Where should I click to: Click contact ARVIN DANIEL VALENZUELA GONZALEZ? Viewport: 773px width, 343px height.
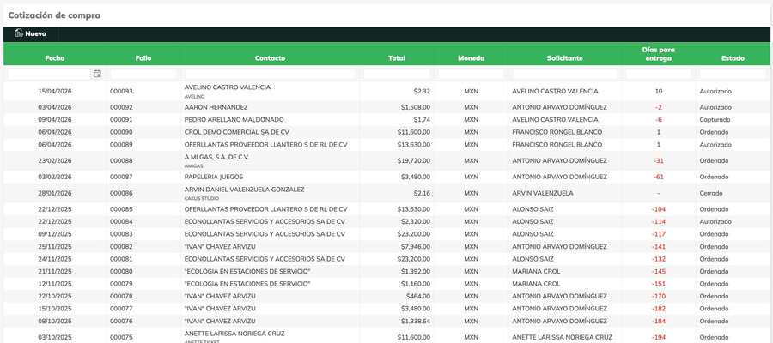point(244,190)
